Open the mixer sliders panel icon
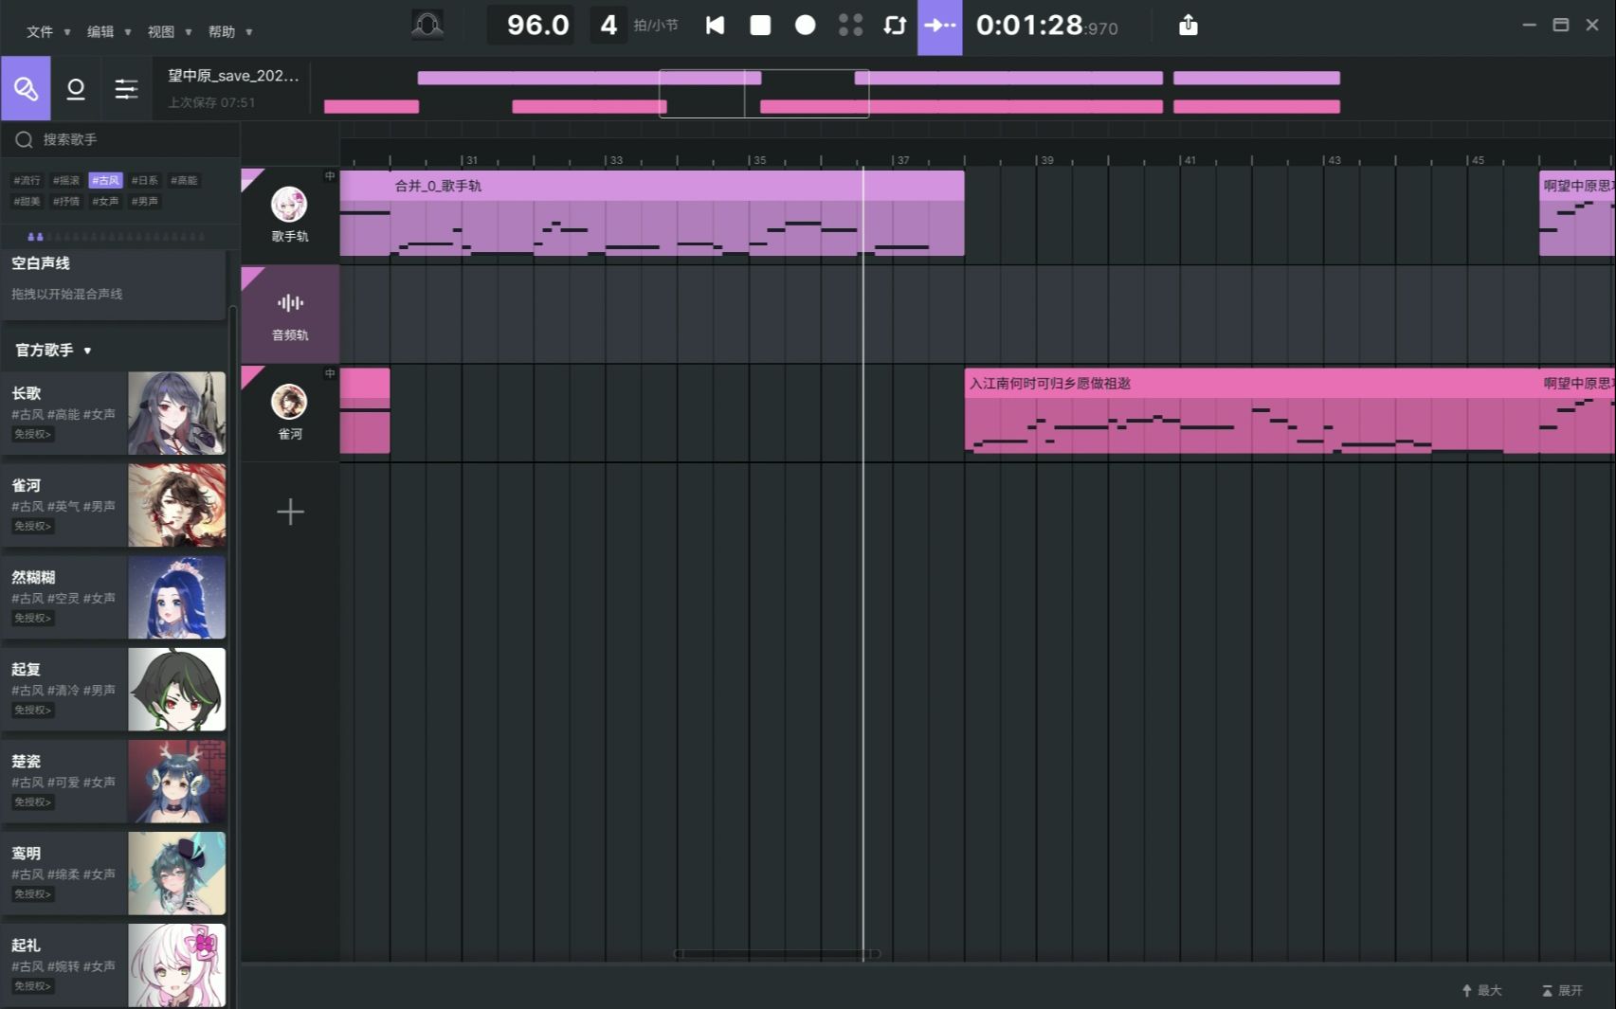This screenshot has height=1009, width=1616. click(126, 88)
